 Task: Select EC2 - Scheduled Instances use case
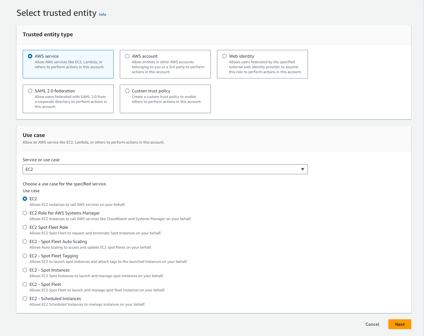(25, 298)
